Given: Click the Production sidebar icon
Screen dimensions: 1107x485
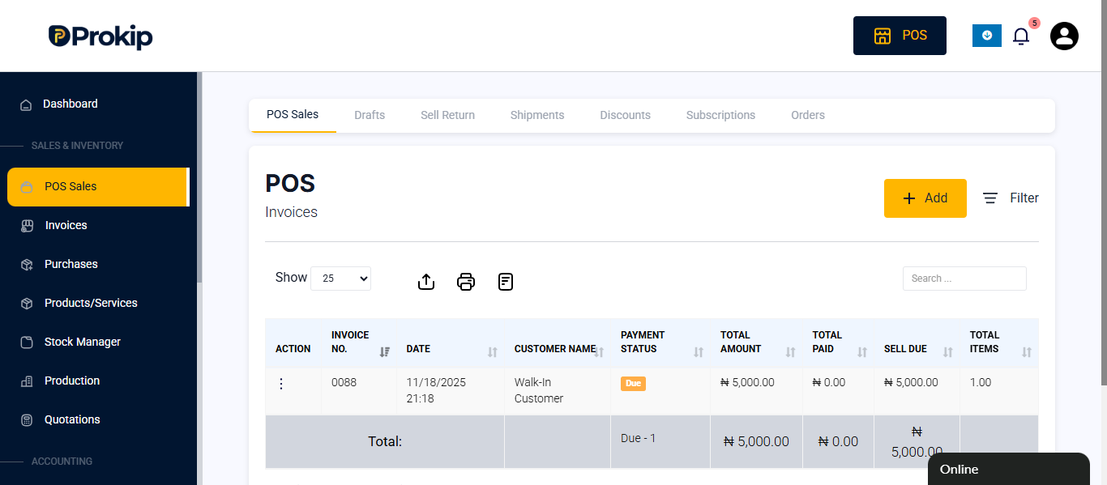Looking at the screenshot, I should 27,381.
